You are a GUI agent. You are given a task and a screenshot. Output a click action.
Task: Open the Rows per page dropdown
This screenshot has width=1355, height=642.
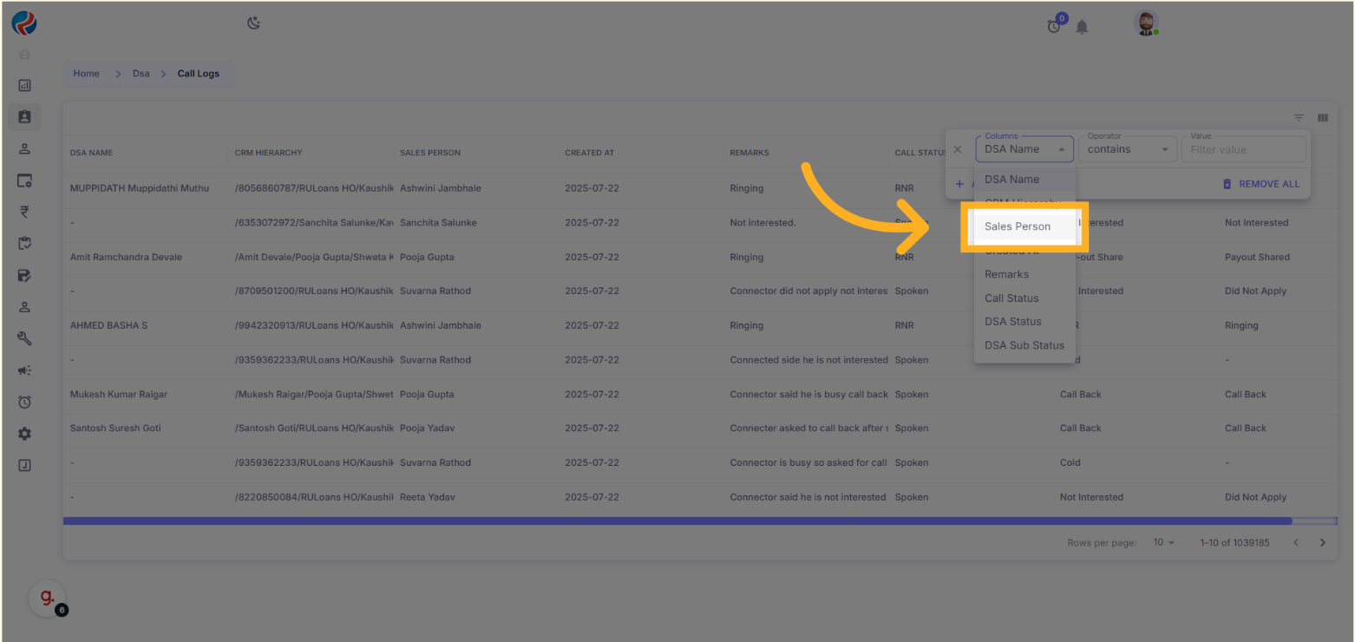1163,542
